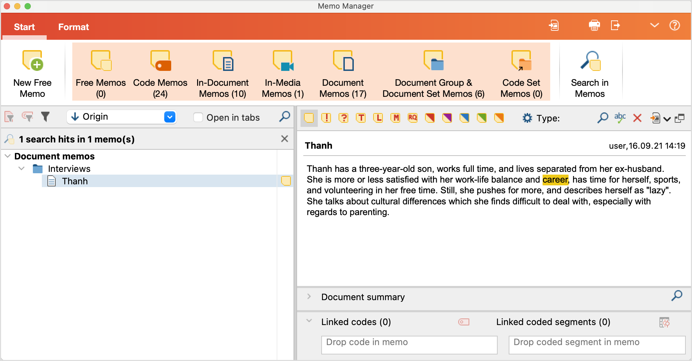This screenshot has width=692, height=361.
Task: Switch to the Format tab
Action: [73, 27]
